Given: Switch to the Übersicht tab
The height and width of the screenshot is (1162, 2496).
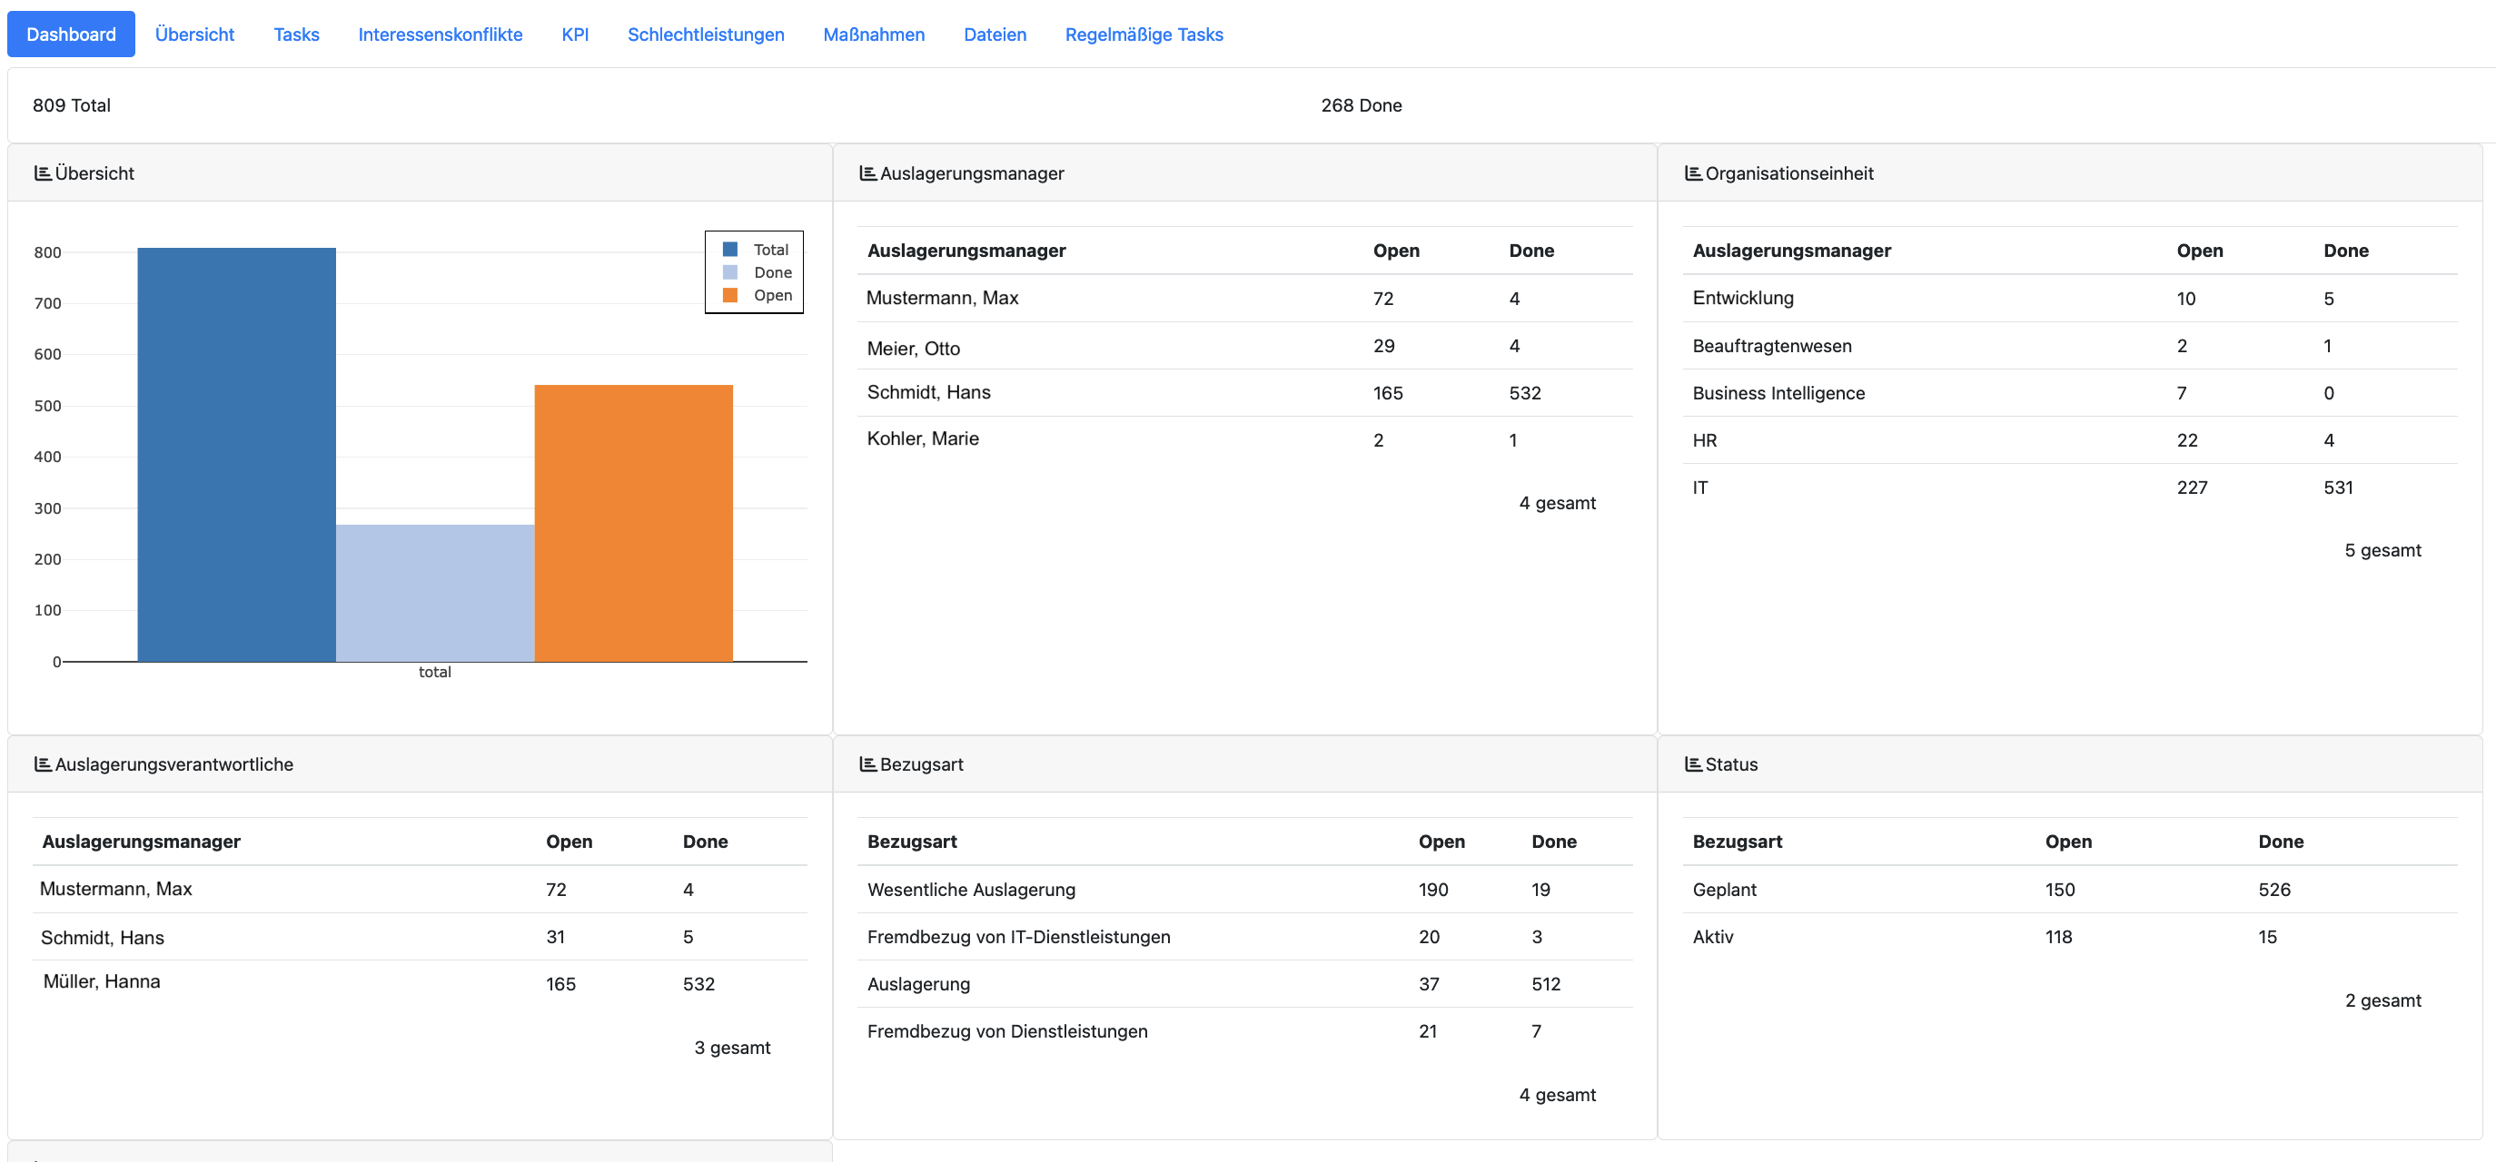Looking at the screenshot, I should (194, 34).
